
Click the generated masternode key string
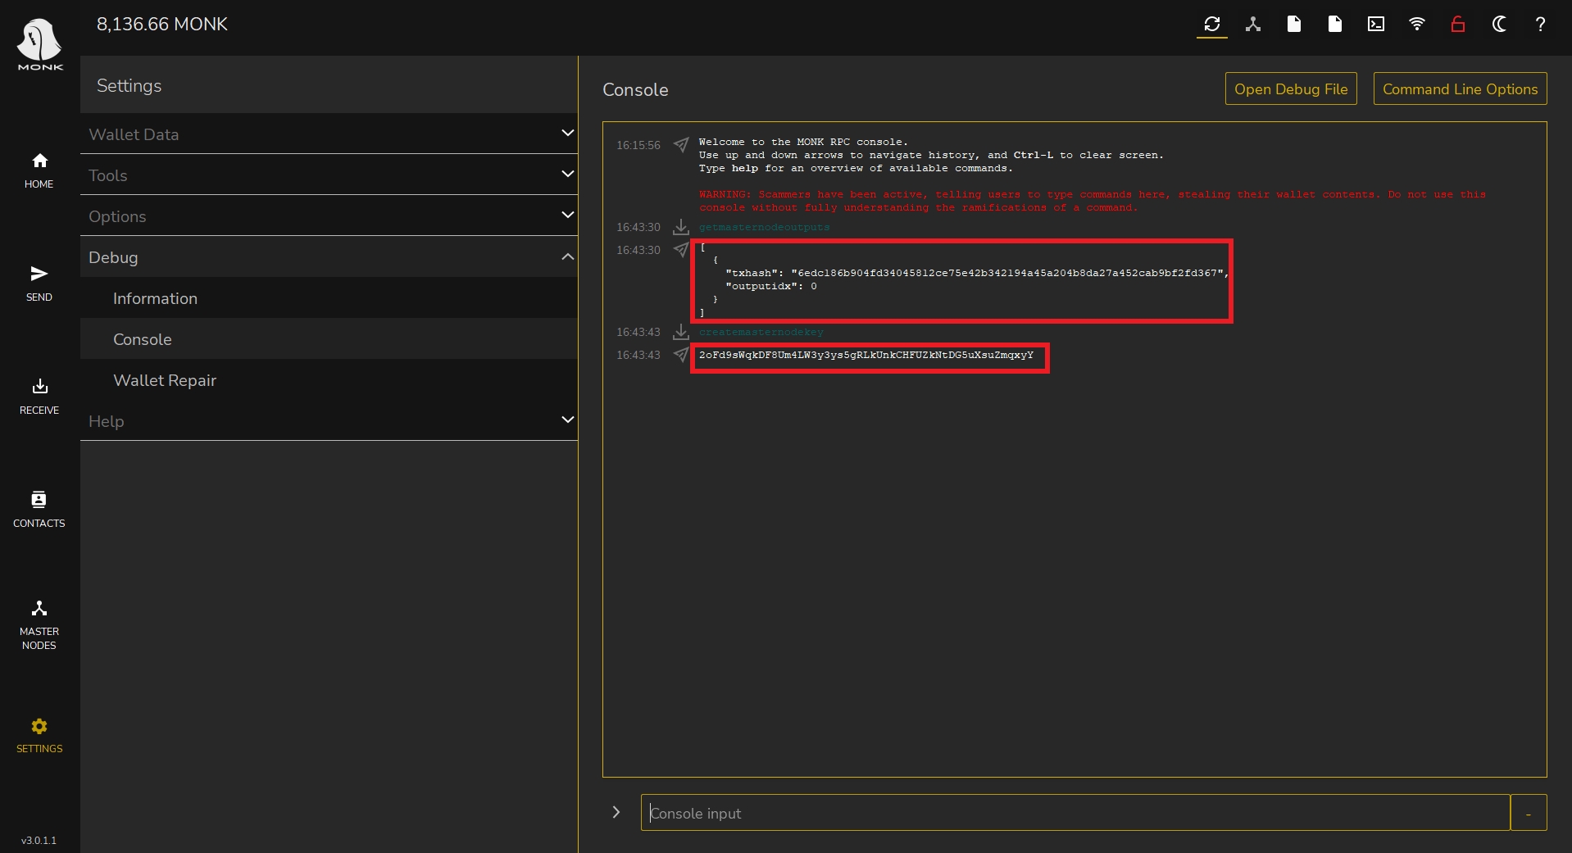866,355
